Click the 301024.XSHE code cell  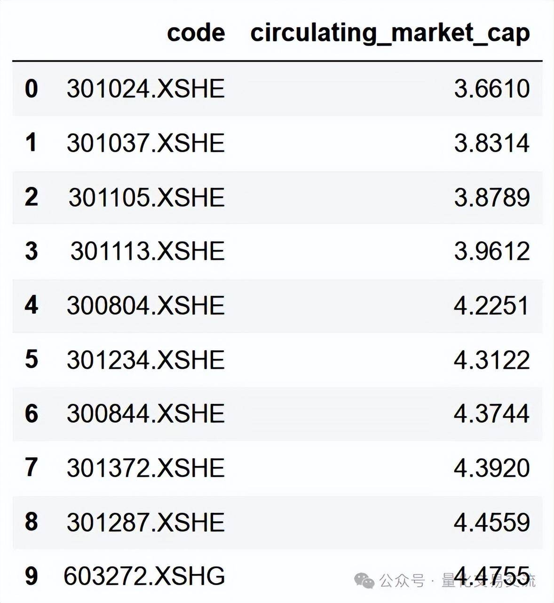tap(146, 88)
